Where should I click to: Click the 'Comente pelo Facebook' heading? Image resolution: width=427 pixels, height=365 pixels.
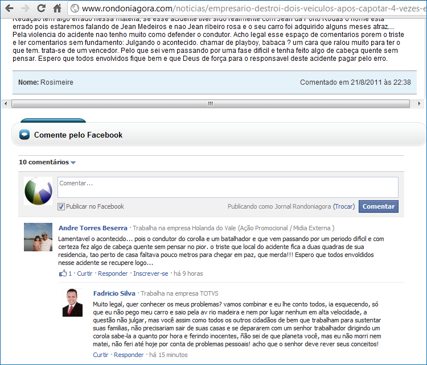pos(78,135)
